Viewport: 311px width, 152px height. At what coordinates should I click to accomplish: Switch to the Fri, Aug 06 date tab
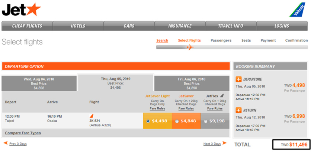pyautogui.click(x=192, y=83)
